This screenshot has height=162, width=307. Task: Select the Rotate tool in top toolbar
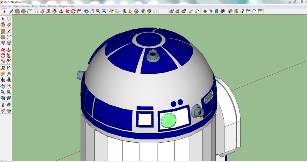pyautogui.click(x=73, y=11)
